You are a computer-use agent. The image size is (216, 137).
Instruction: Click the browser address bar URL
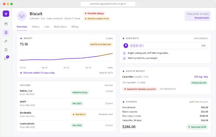point(108,4)
